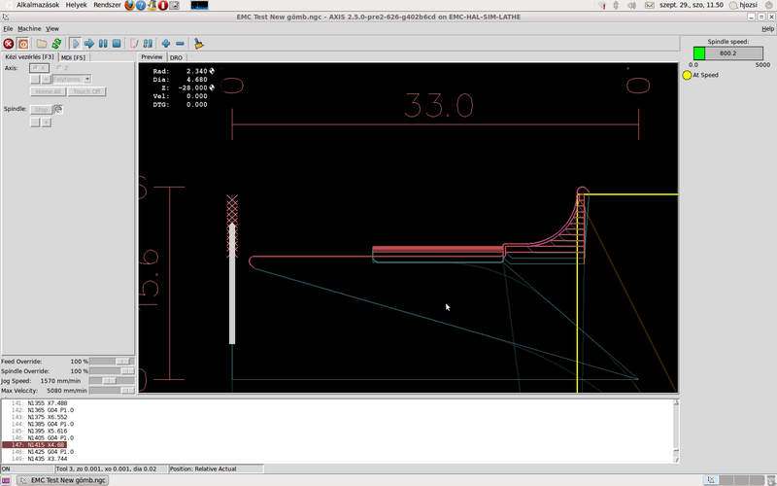This screenshot has height=486, width=777.
Task: Zoom in the preview plot
Action: (x=166, y=44)
